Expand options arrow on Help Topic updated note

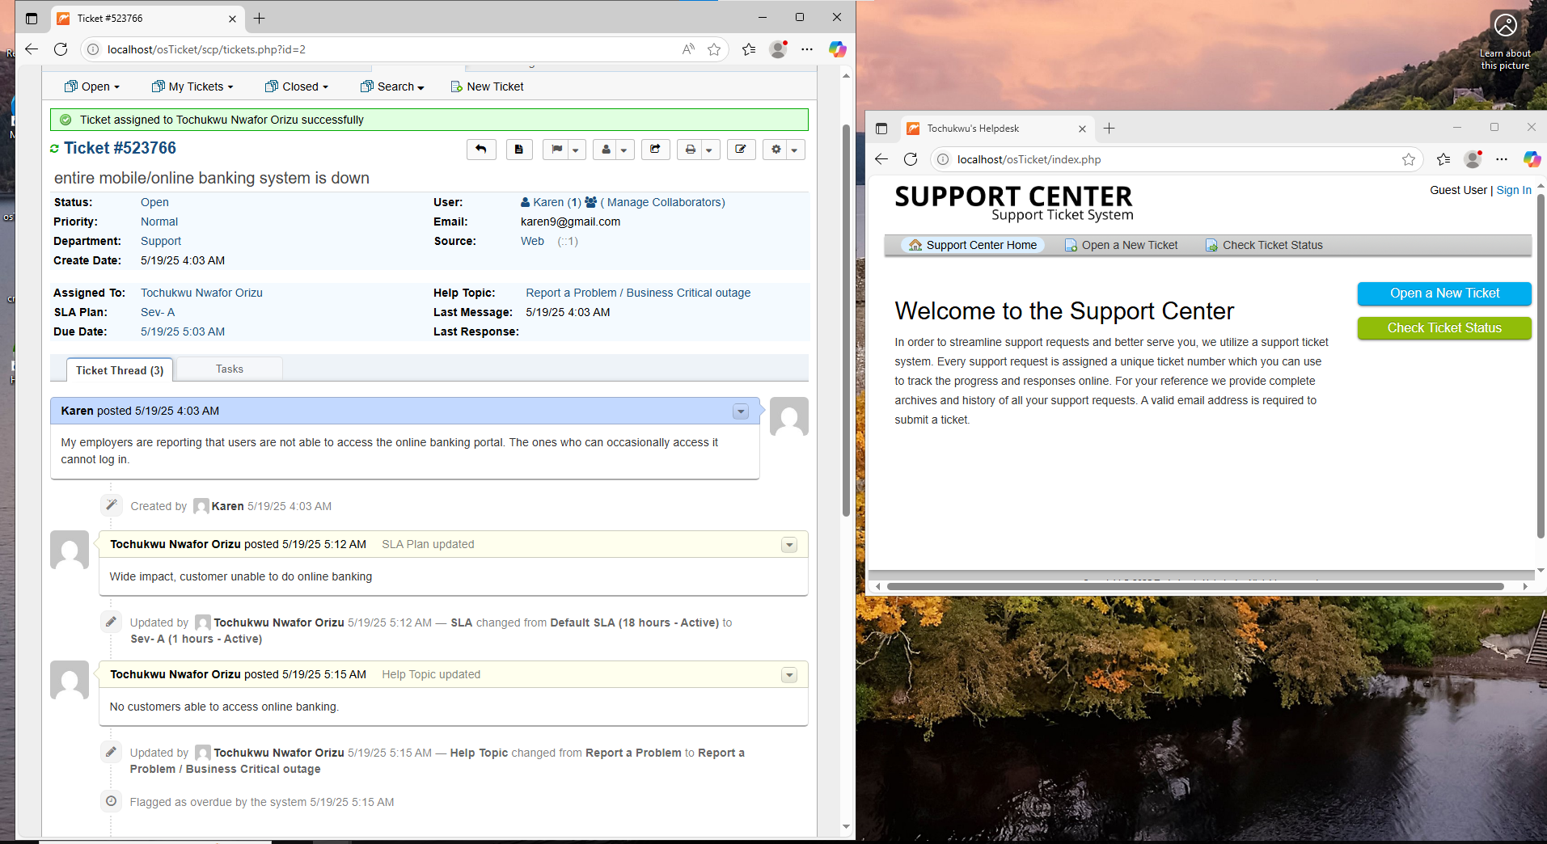789,675
